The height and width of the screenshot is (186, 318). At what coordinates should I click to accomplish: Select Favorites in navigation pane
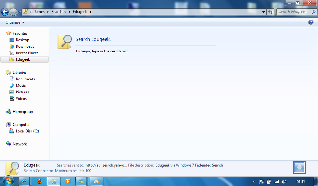click(x=20, y=33)
